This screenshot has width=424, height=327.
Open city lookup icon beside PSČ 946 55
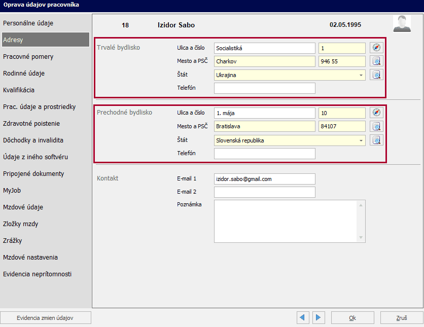coord(376,61)
